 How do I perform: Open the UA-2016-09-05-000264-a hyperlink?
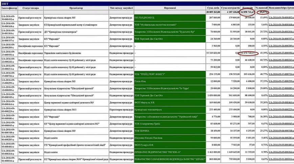tap(281, 152)
